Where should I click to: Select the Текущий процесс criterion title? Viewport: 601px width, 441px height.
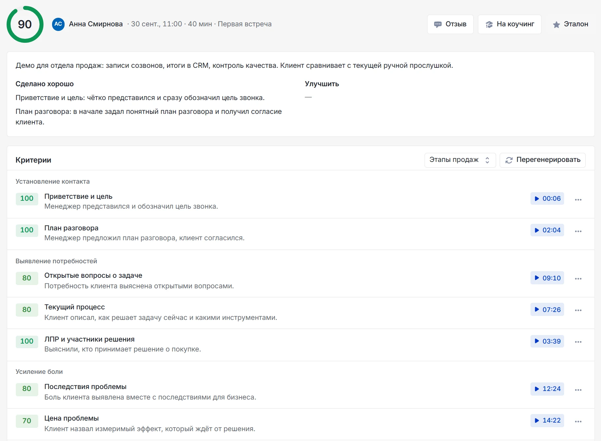pos(74,307)
